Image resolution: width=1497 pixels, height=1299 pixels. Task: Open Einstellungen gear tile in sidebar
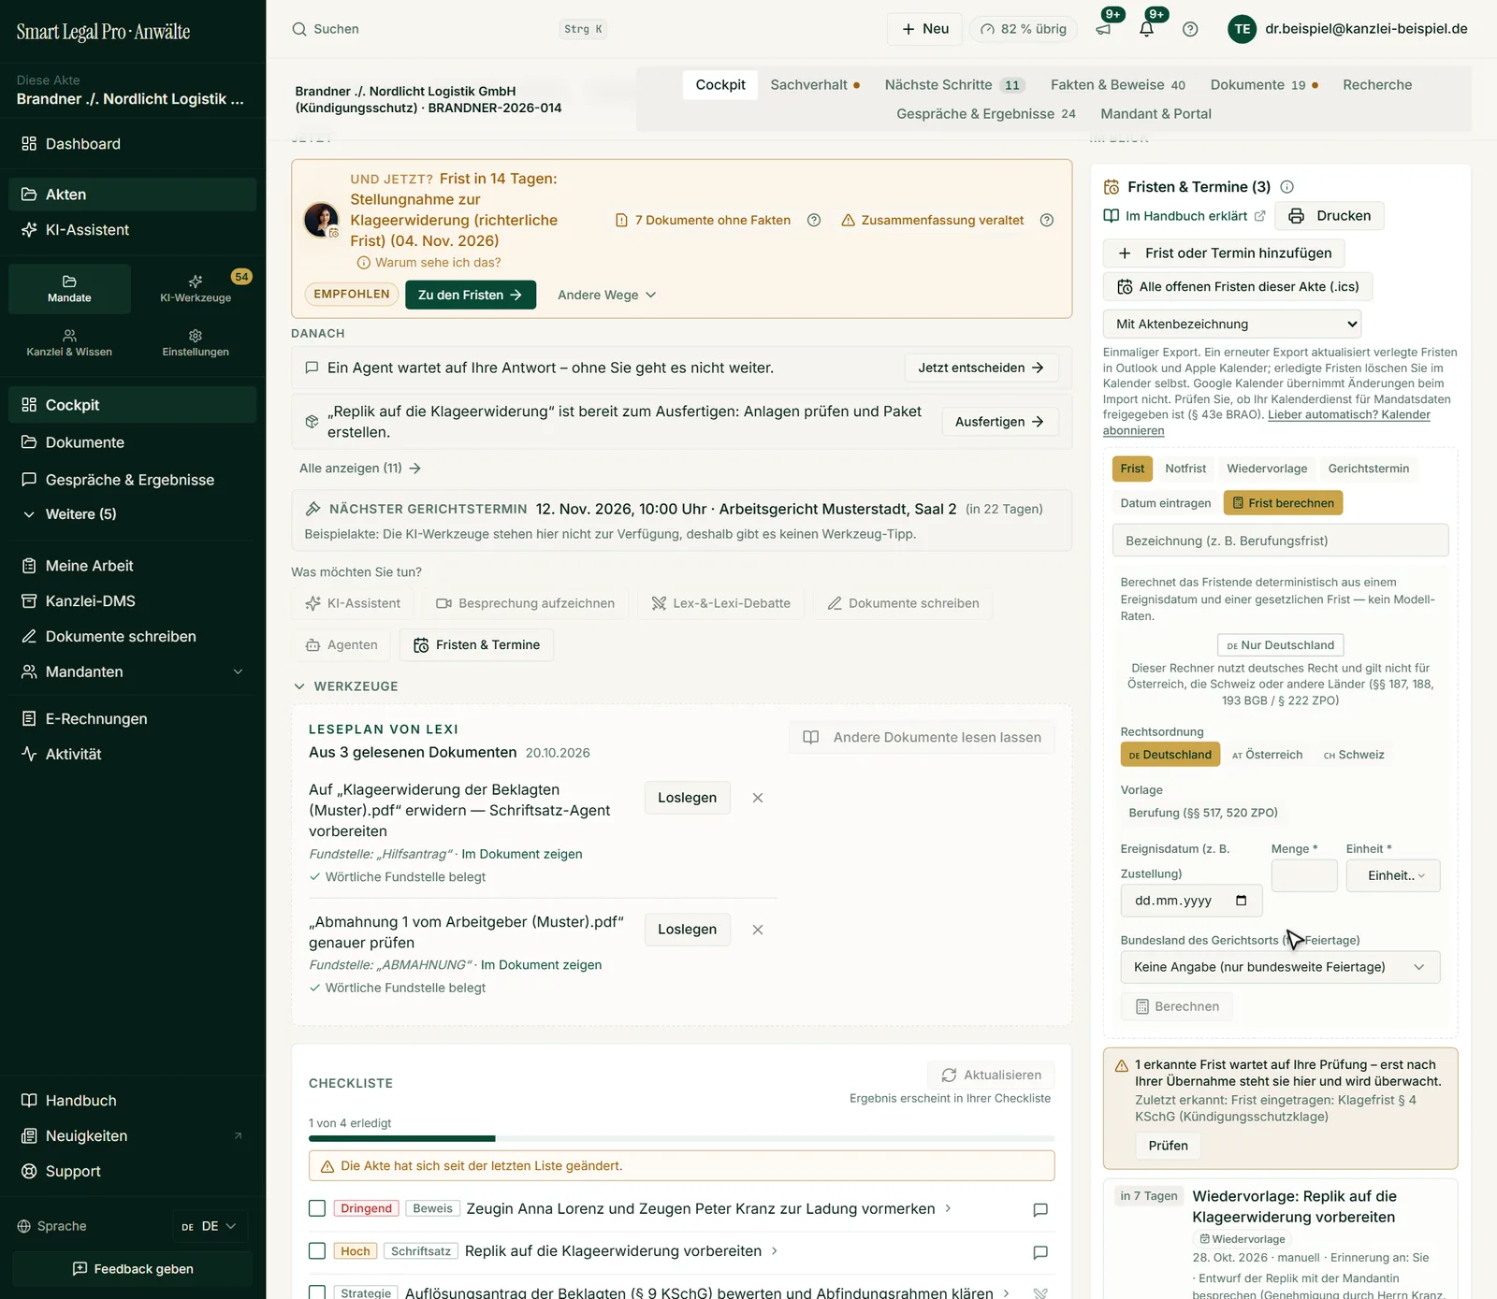(196, 342)
